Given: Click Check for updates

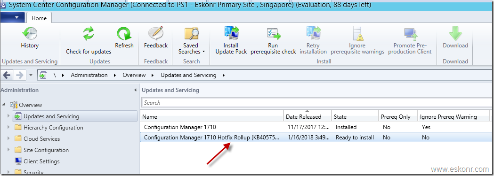Looking at the screenshot, I should click(x=89, y=40).
